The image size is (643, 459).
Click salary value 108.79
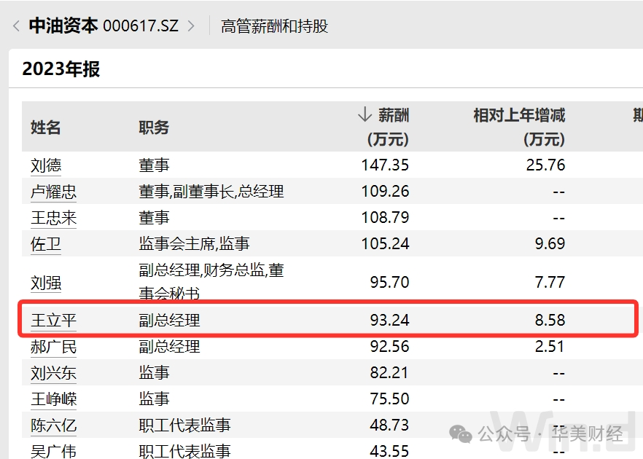pyautogui.click(x=385, y=218)
